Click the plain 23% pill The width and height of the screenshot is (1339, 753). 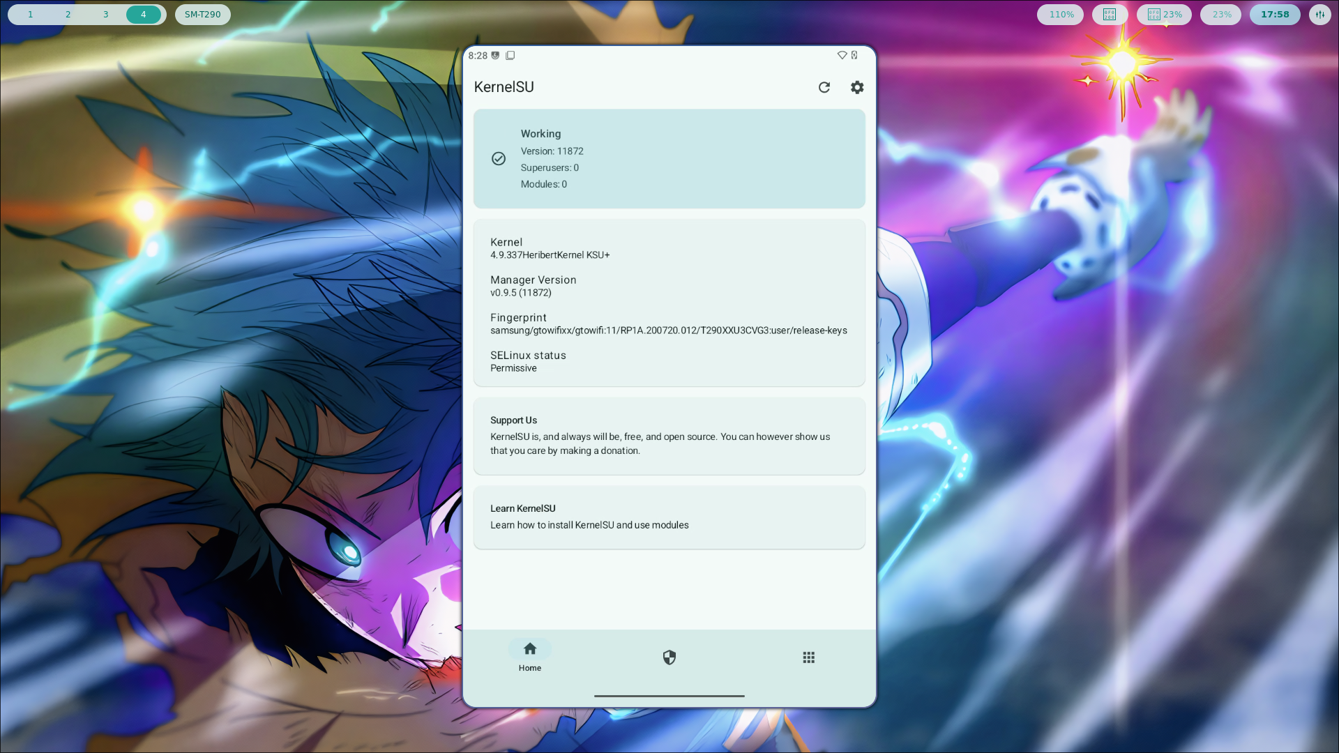(x=1221, y=15)
